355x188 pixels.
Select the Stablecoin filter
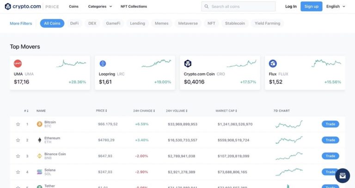[235, 23]
